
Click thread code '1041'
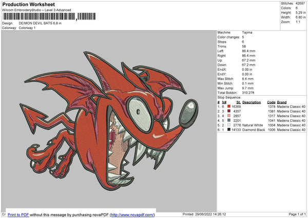coord(272,121)
